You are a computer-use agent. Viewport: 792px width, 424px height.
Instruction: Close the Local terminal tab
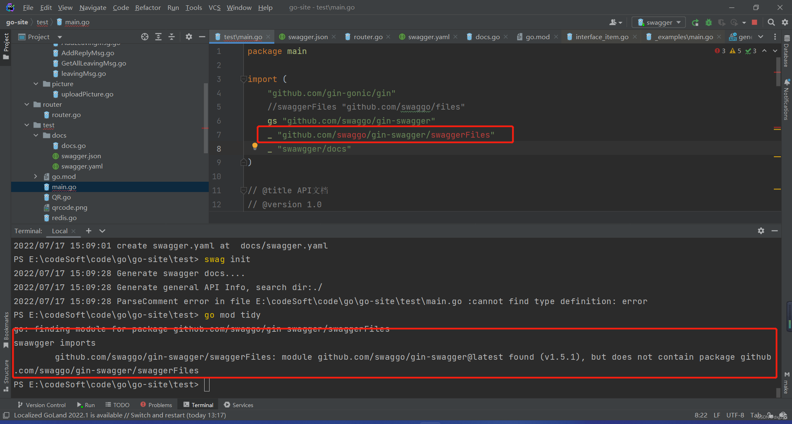click(73, 231)
